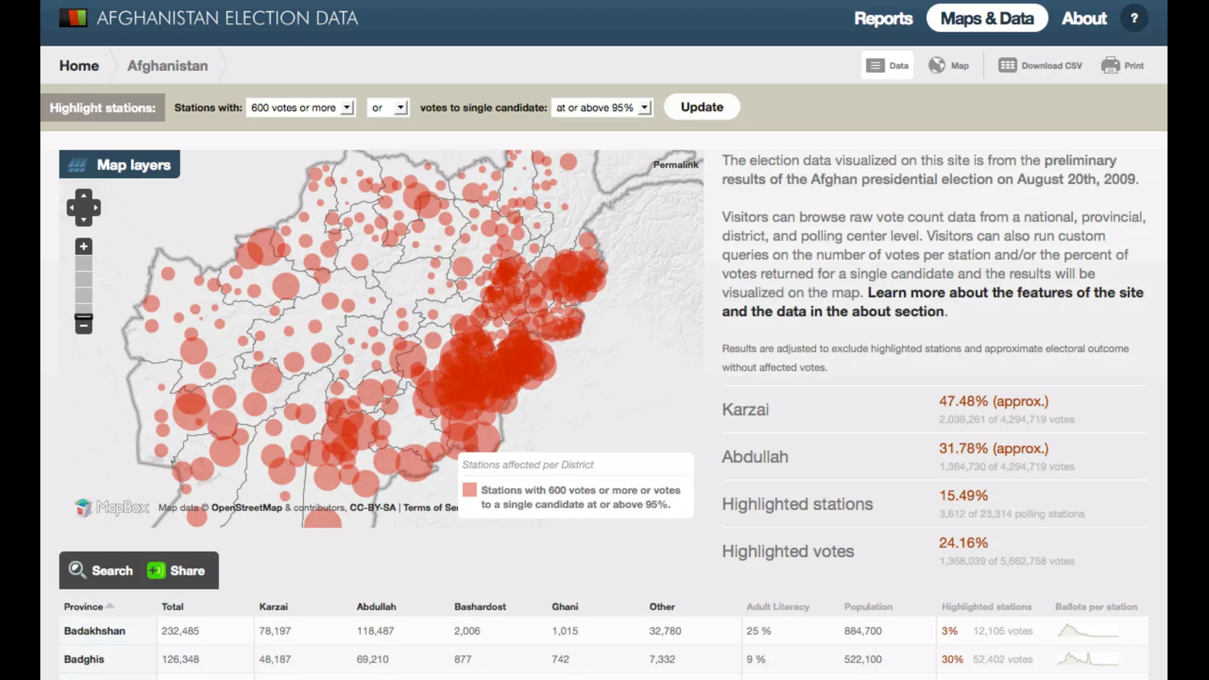1209x680 pixels.
Task: Switch to the Data view
Action: pos(887,66)
